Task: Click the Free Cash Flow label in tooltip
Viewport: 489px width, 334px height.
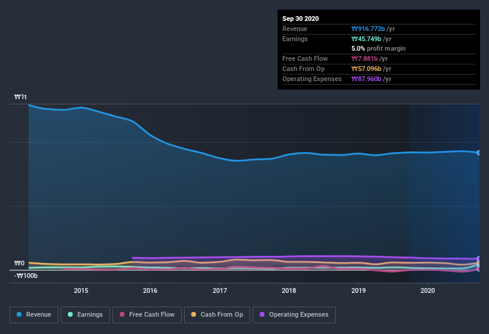Action: [x=305, y=58]
